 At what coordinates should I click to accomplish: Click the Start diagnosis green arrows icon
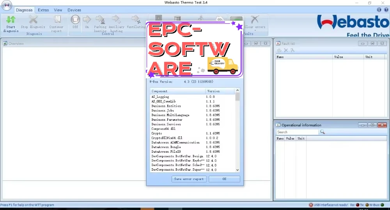11,19
